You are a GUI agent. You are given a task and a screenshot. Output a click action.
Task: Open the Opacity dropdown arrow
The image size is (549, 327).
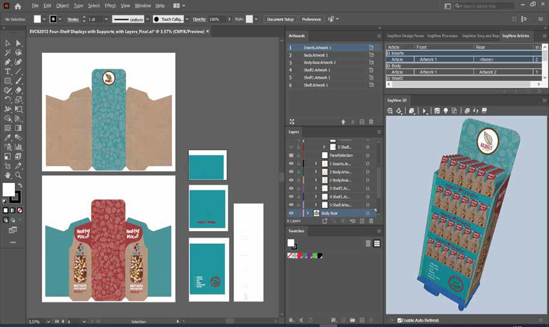pyautogui.click(x=229, y=19)
